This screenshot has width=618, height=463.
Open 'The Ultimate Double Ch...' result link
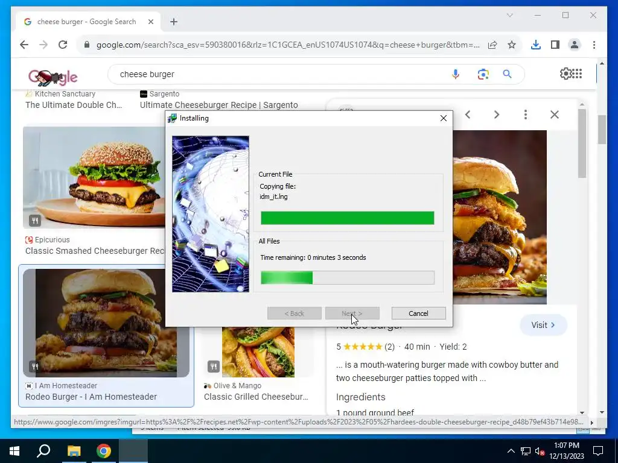click(74, 105)
